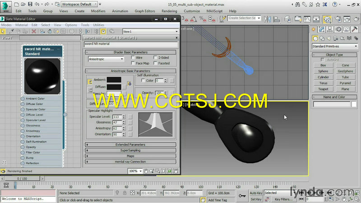The height and width of the screenshot is (203, 361).
Task: Click the Specular Level value field
Action: 117,117
